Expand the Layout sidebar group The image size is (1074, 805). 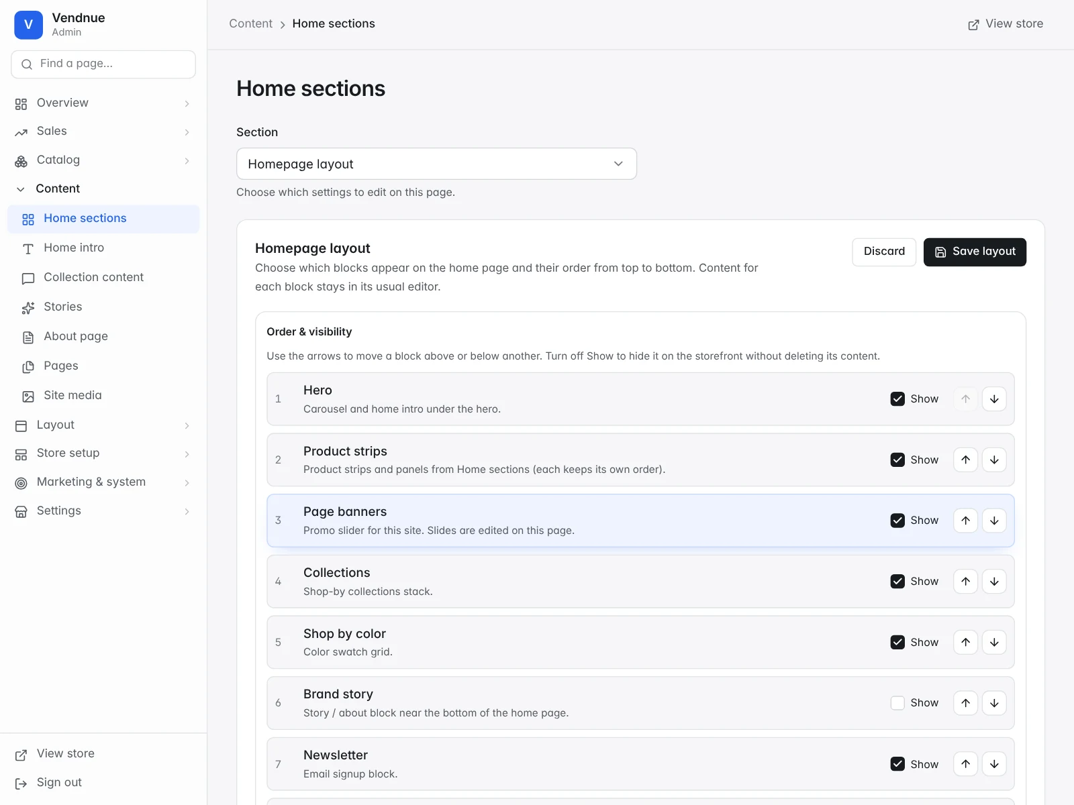click(x=103, y=425)
